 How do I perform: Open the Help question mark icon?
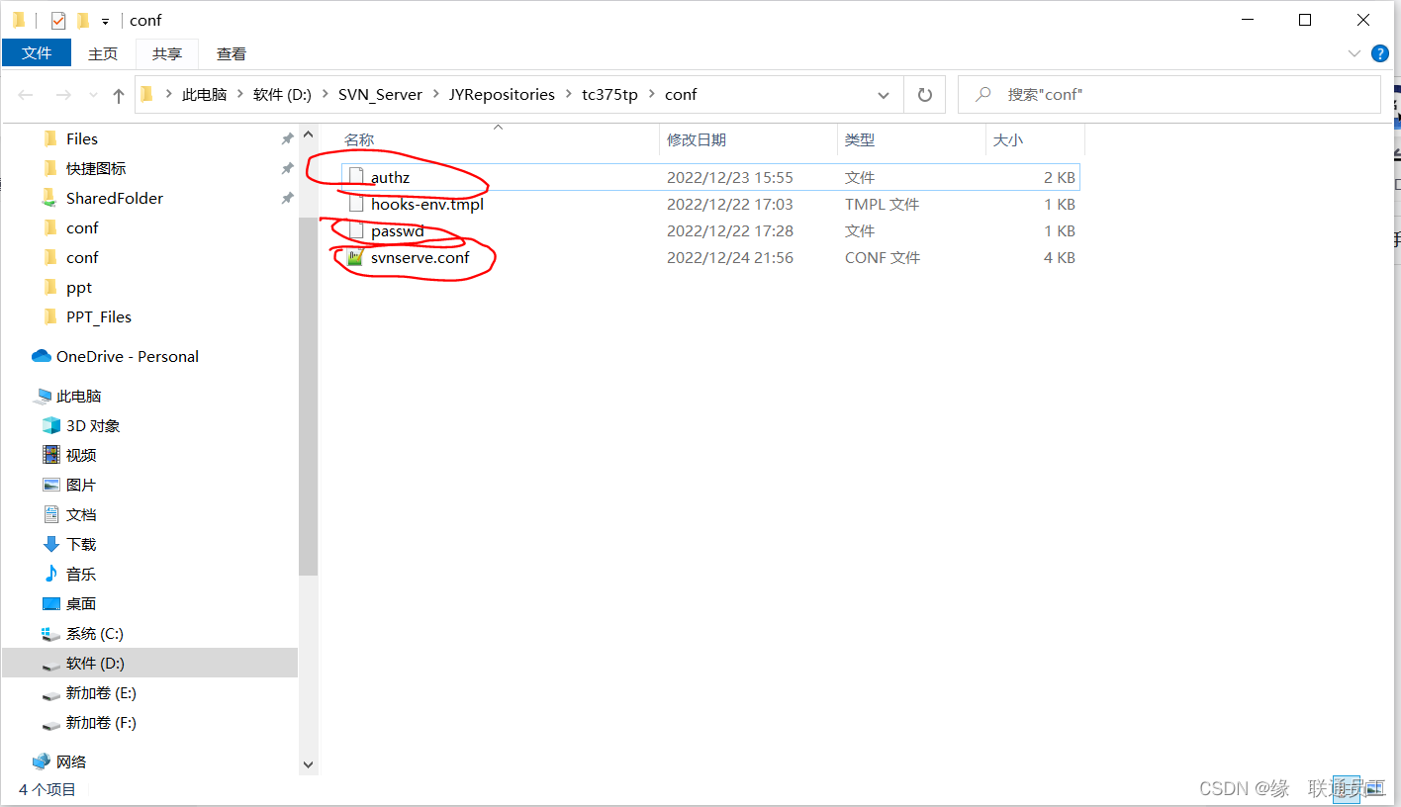(x=1379, y=53)
